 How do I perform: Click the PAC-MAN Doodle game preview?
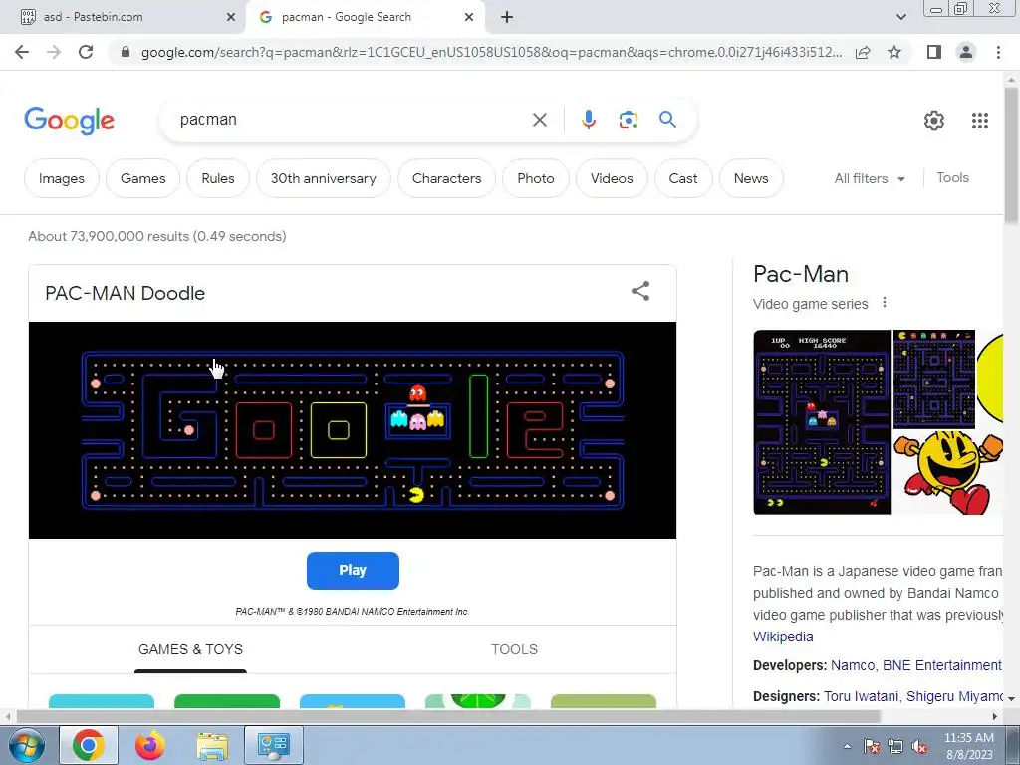353,430
